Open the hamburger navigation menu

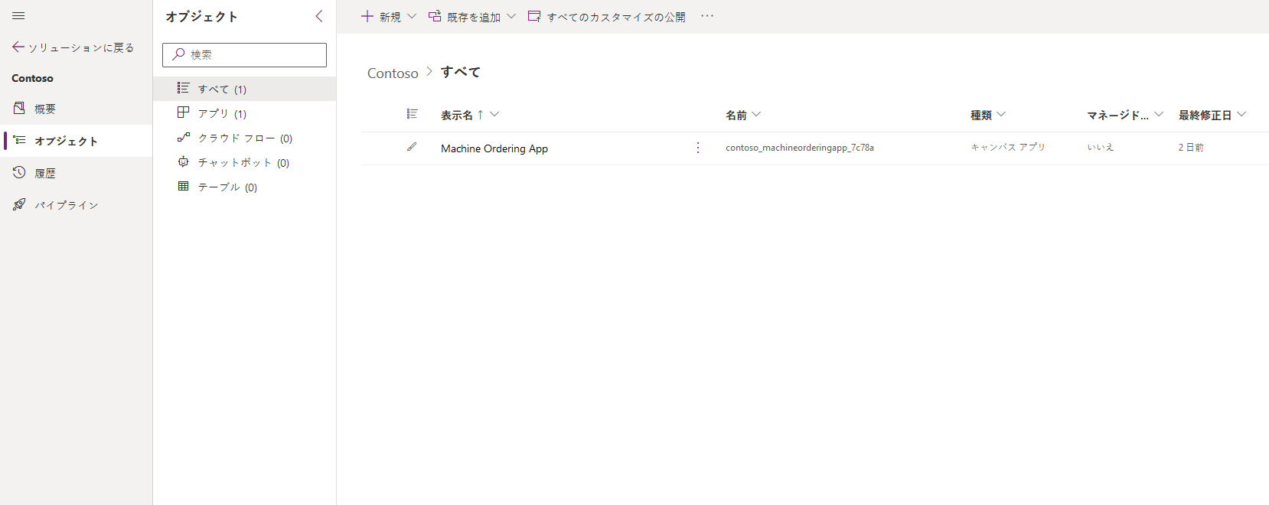pyautogui.click(x=18, y=16)
